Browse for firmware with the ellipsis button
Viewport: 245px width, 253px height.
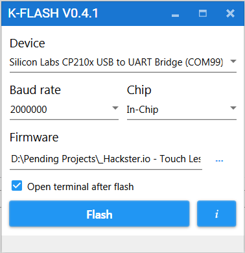click(x=219, y=160)
